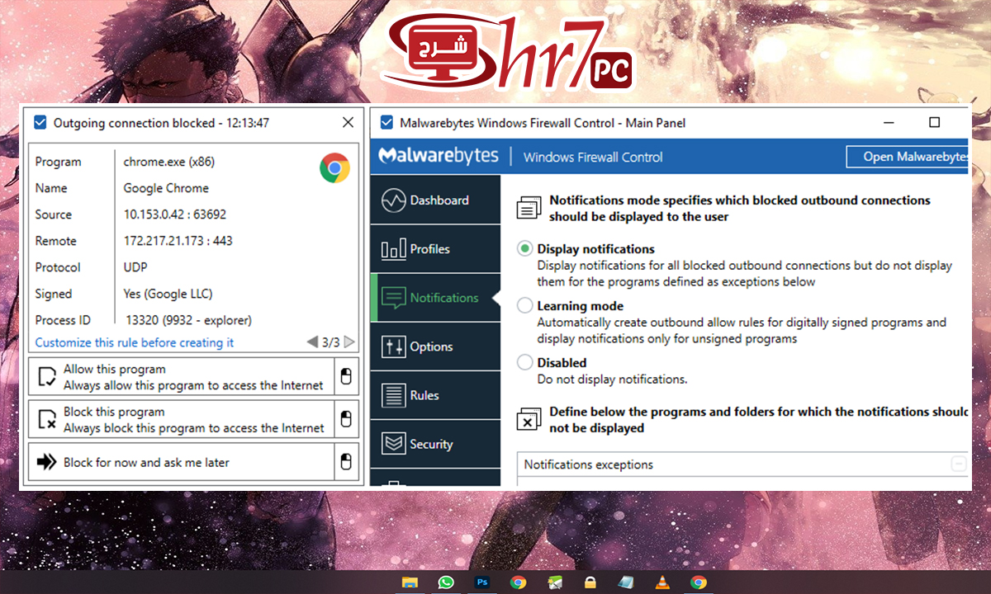Click the 3/3 notification counter

tap(330, 342)
